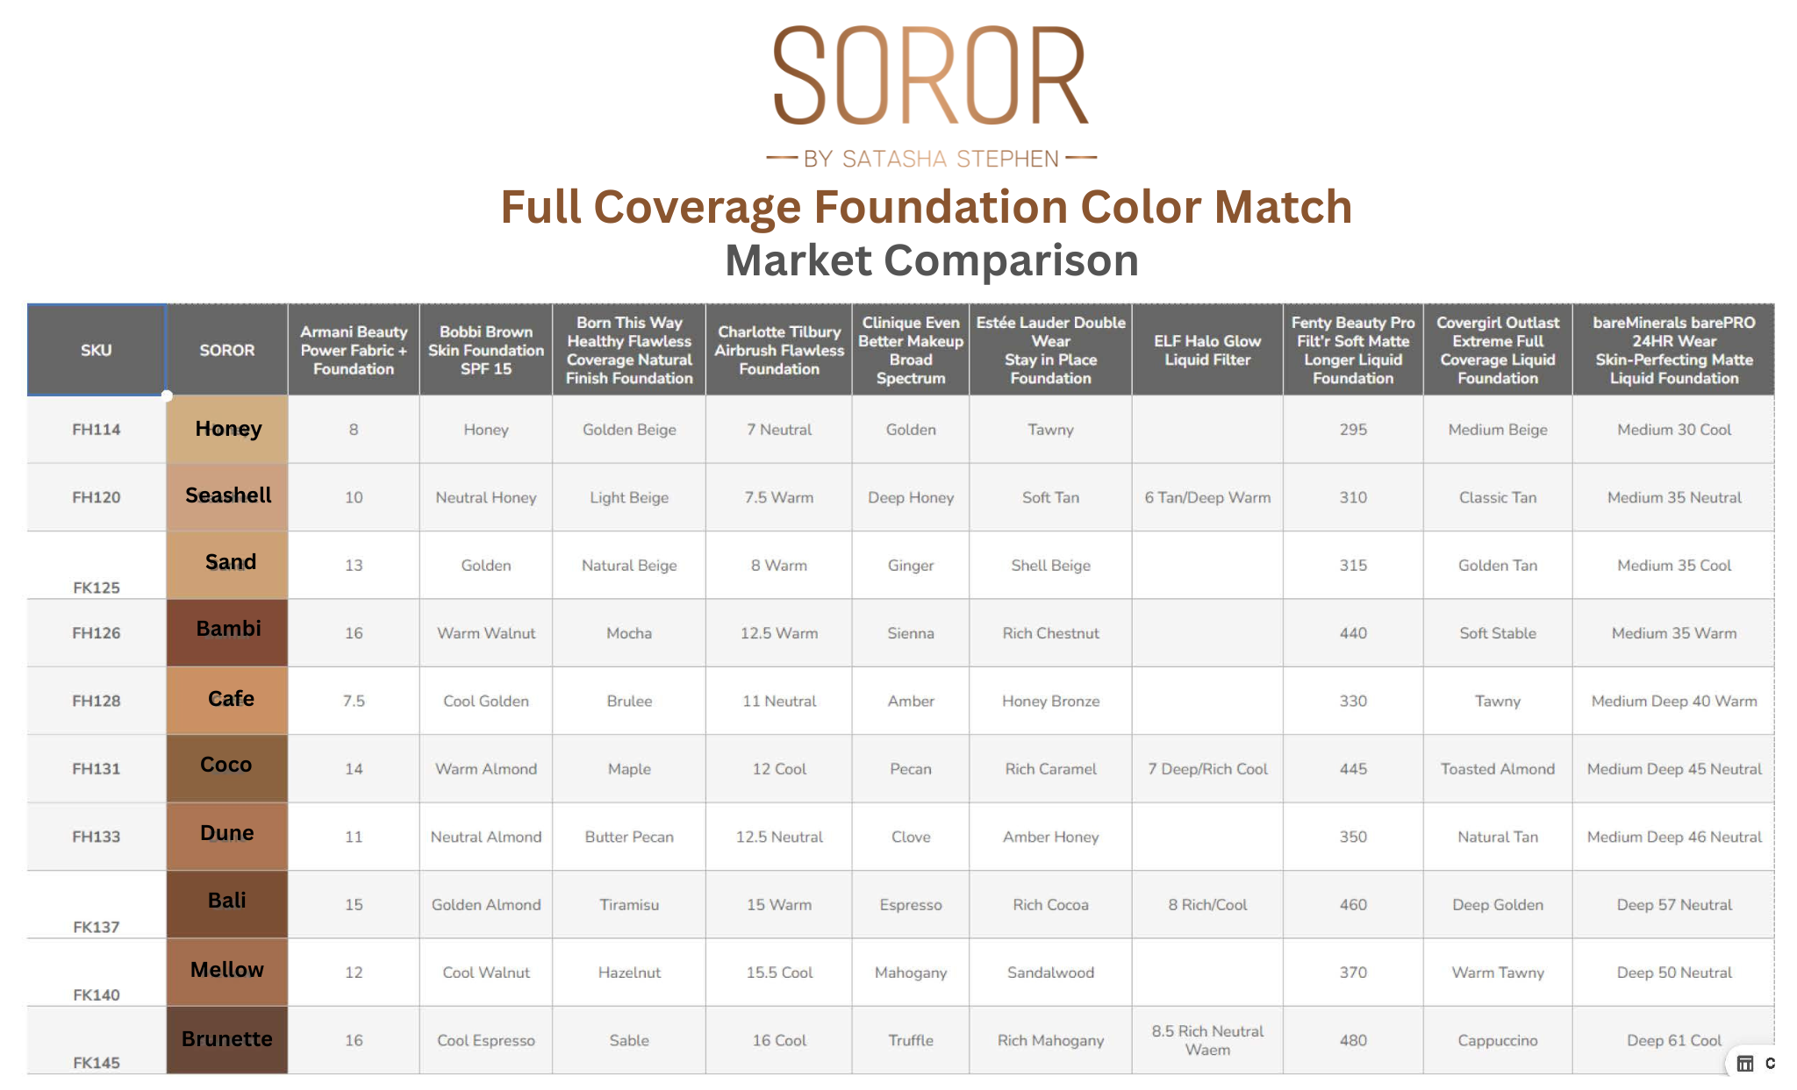Screen dimensions: 1797x1090
Task: Click the Bobbi Brown Skin Foundation header
Action: pos(486,350)
